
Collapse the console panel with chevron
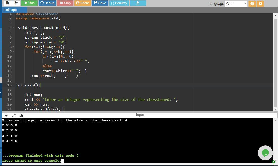(x=6, y=115)
